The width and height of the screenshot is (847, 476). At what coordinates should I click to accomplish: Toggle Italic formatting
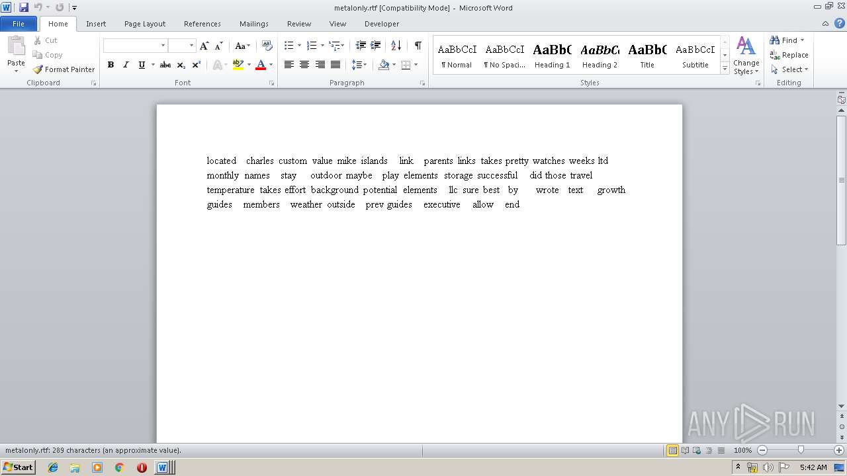coord(126,65)
